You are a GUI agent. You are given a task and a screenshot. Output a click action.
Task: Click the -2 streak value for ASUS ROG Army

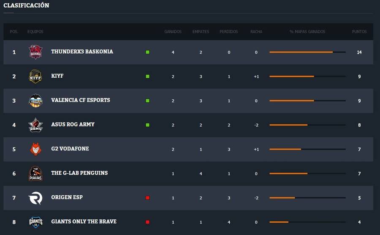coord(256,125)
